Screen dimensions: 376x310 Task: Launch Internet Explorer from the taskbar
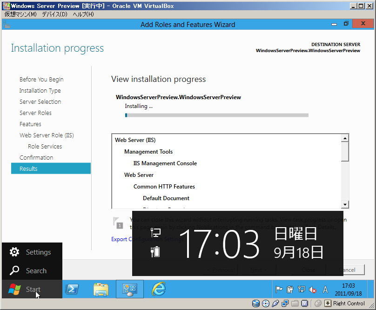click(x=159, y=289)
